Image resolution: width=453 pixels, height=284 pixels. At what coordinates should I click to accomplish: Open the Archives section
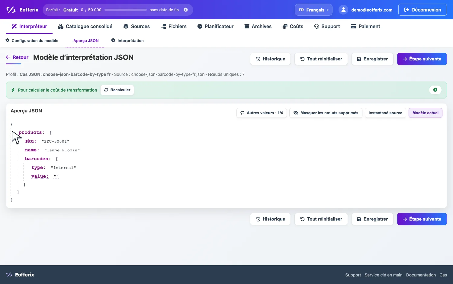click(258, 26)
